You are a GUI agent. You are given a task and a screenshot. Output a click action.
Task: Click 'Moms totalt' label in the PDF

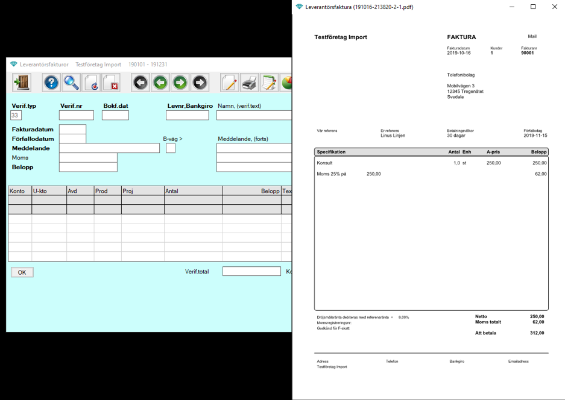pyautogui.click(x=488, y=322)
